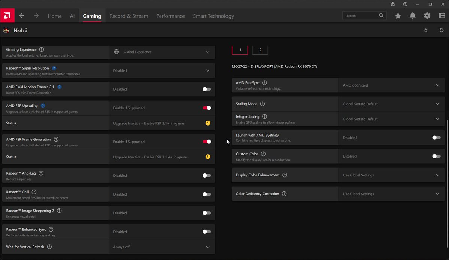Viewport: 449px width, 260px height.
Task: Toggle the sidebar panel icon
Action: click(442, 16)
